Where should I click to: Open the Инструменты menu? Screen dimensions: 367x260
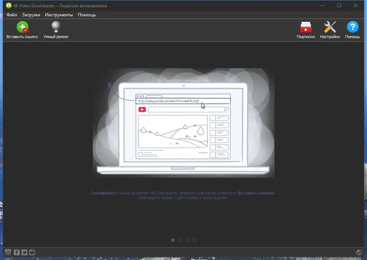pos(59,15)
